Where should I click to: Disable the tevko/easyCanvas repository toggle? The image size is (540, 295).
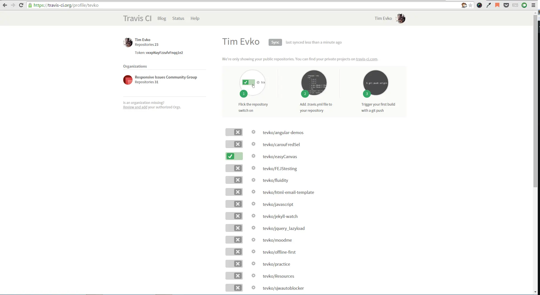coord(234,156)
